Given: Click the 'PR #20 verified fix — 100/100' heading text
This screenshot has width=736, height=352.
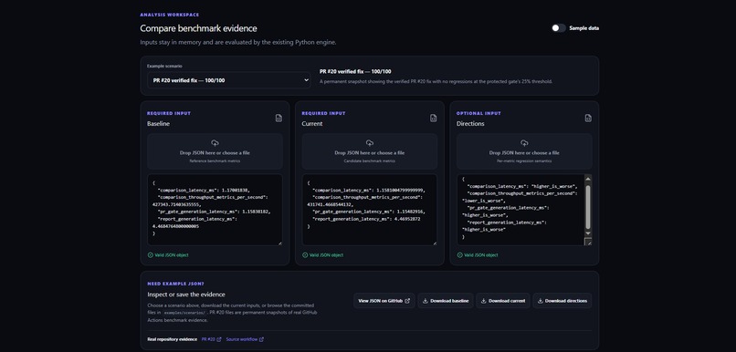Looking at the screenshot, I should click(x=355, y=72).
